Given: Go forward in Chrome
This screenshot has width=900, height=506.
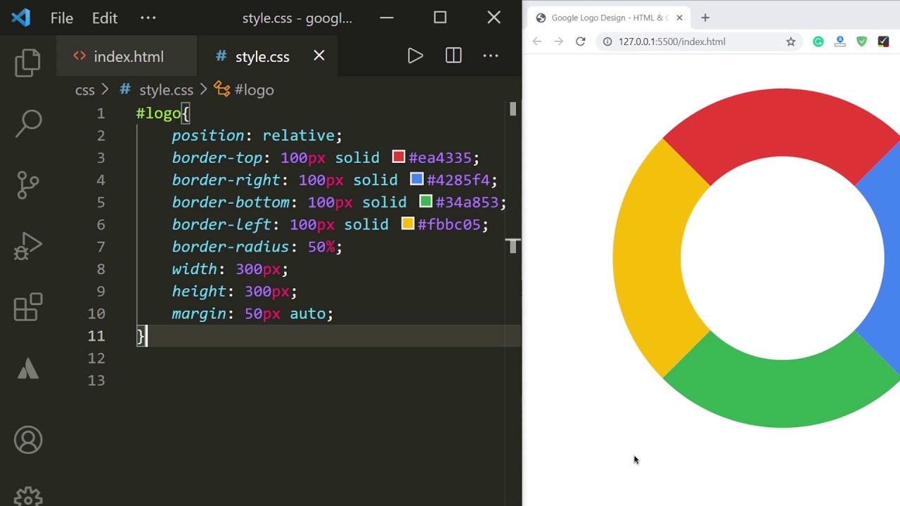Looking at the screenshot, I should [559, 41].
